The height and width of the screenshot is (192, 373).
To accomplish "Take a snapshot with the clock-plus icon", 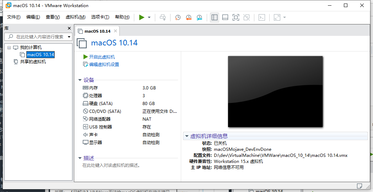I will pyautogui.click(x=178, y=17).
